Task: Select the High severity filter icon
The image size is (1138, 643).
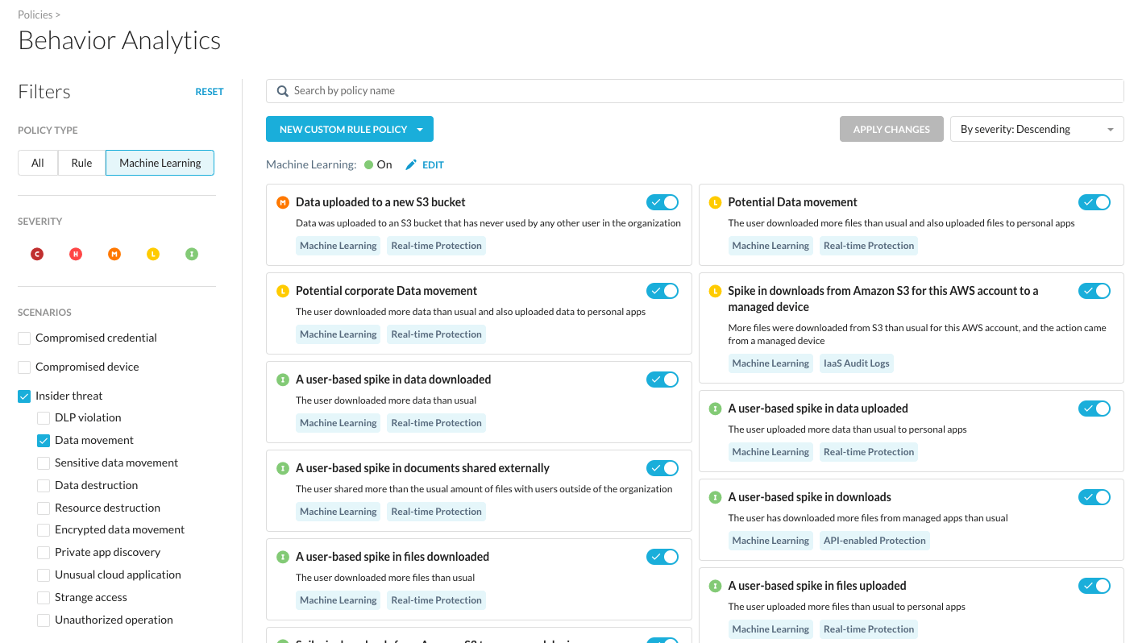Action: 76,254
